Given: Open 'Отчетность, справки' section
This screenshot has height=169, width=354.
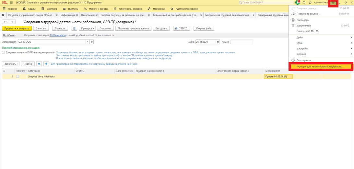Looking at the screenshot, I should pos(127,9).
